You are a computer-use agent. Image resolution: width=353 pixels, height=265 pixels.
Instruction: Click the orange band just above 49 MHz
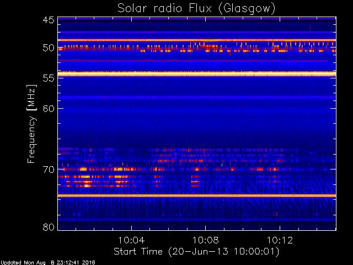click(x=197, y=40)
